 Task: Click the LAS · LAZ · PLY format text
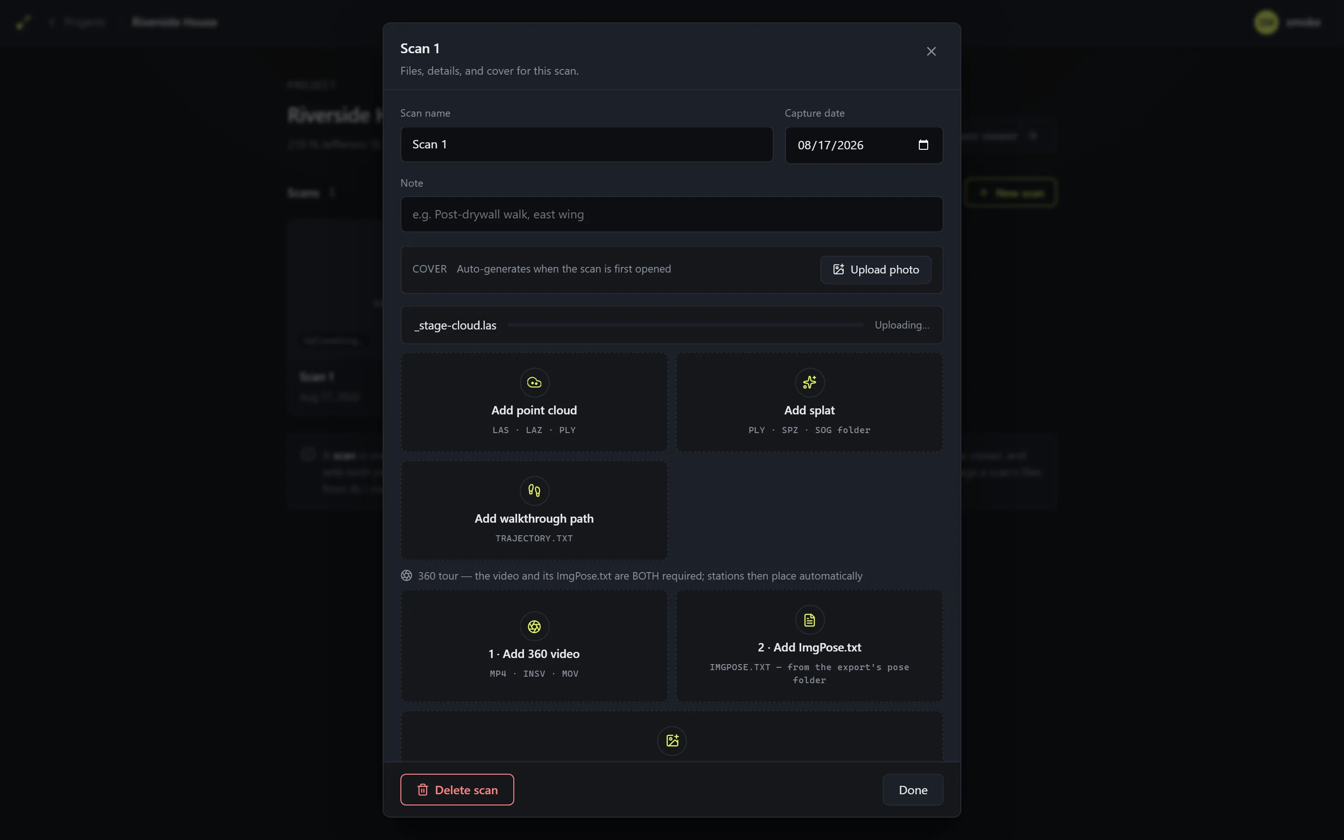534,430
